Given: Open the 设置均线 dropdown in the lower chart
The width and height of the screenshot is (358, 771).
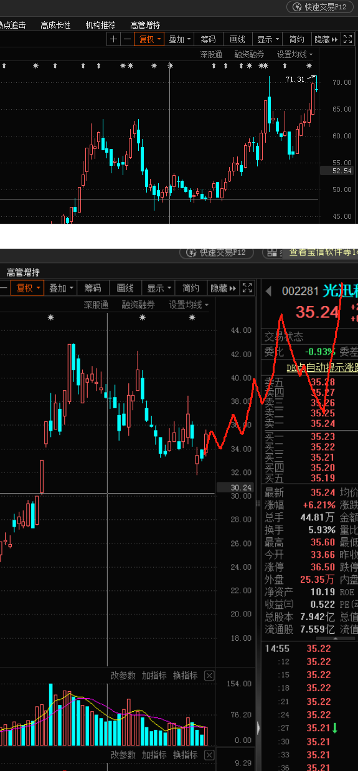Looking at the screenshot, I should (189, 305).
